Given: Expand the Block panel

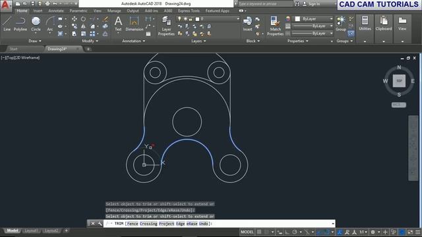Looking at the screenshot, I should pyautogui.click(x=253, y=41).
